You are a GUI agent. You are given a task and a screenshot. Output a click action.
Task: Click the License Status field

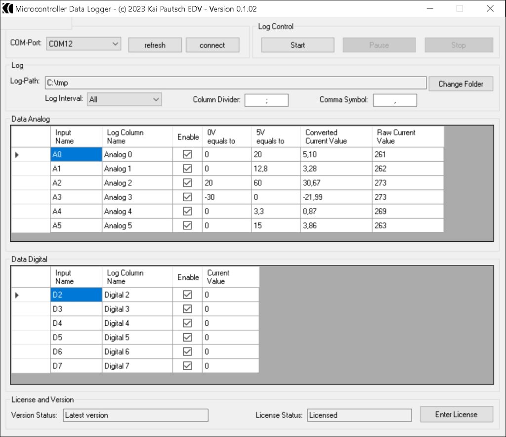coord(360,415)
